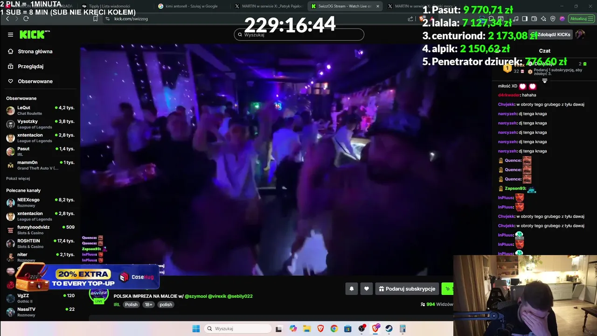This screenshot has height=336, width=597.
Task: Click the 18+ tag
Action: point(148,305)
